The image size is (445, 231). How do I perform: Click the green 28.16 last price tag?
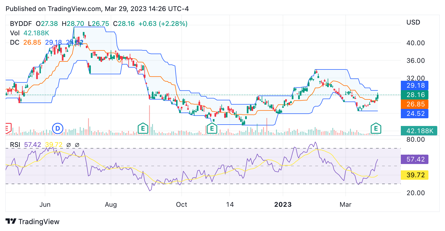[415, 95]
